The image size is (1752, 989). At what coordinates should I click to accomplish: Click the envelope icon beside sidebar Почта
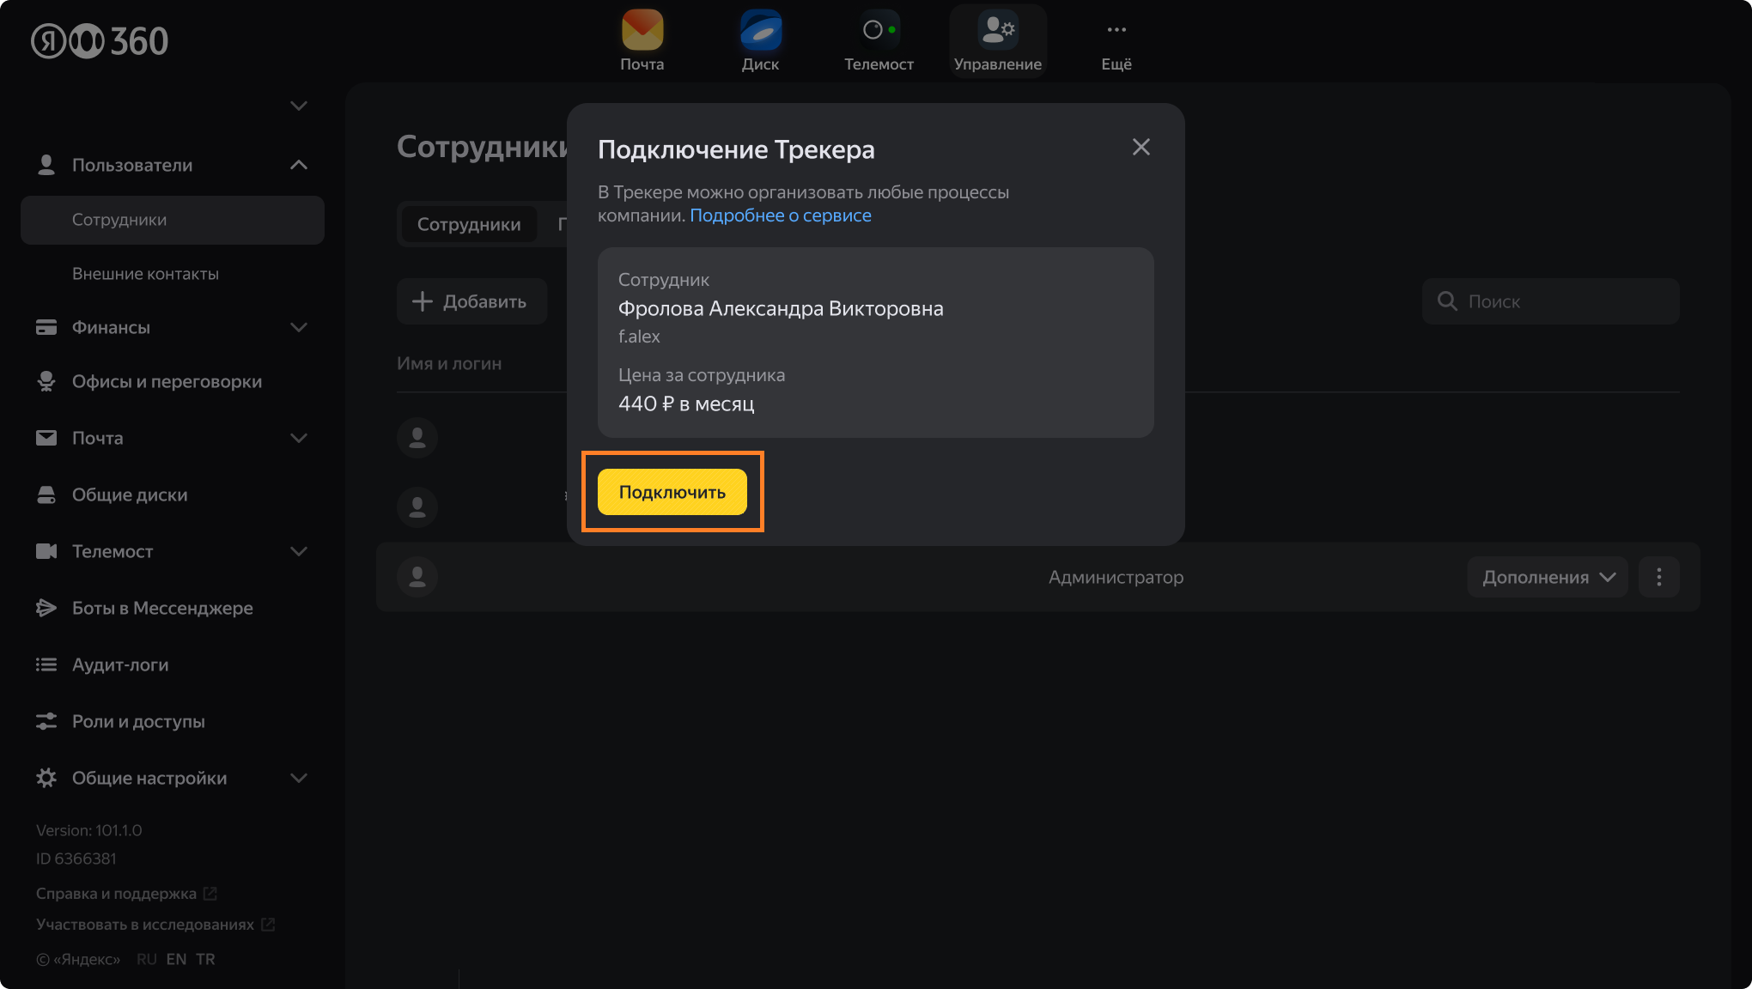46,438
